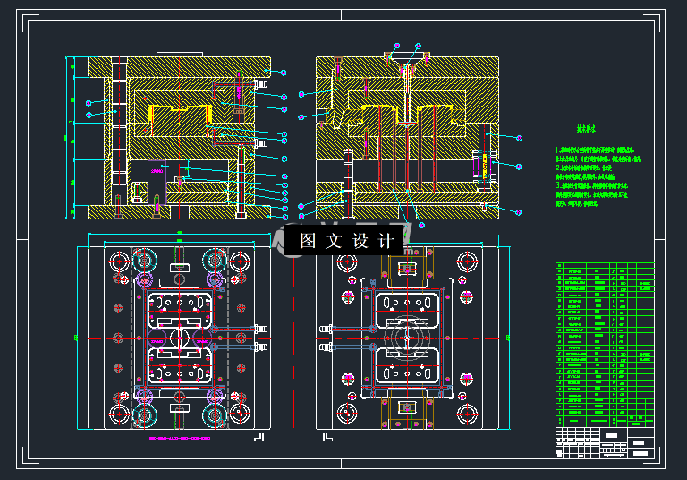Click the green parts list table
687x480 pixels.
pos(605,345)
